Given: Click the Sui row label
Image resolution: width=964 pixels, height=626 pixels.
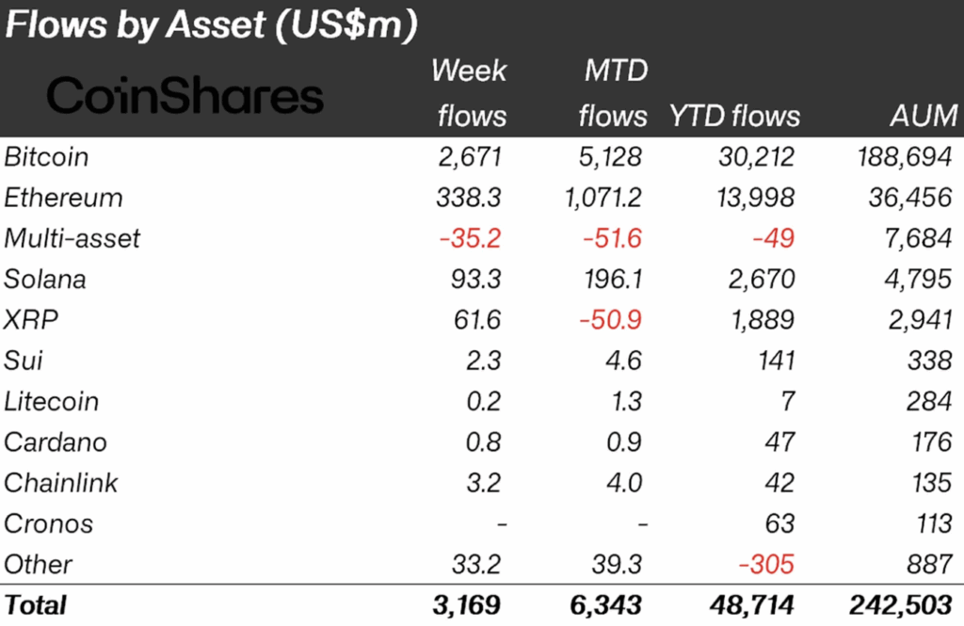Looking at the screenshot, I should point(24,361).
